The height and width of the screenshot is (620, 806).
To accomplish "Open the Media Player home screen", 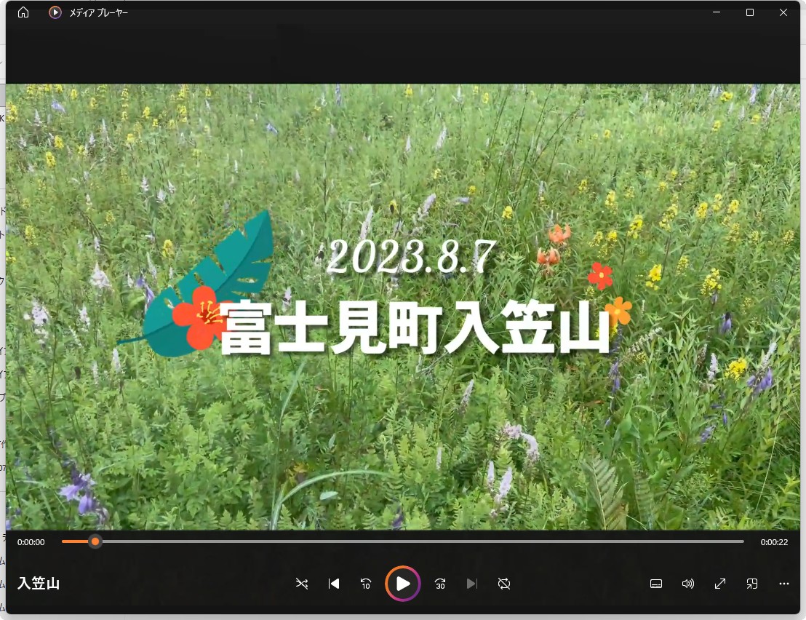I will tap(22, 12).
